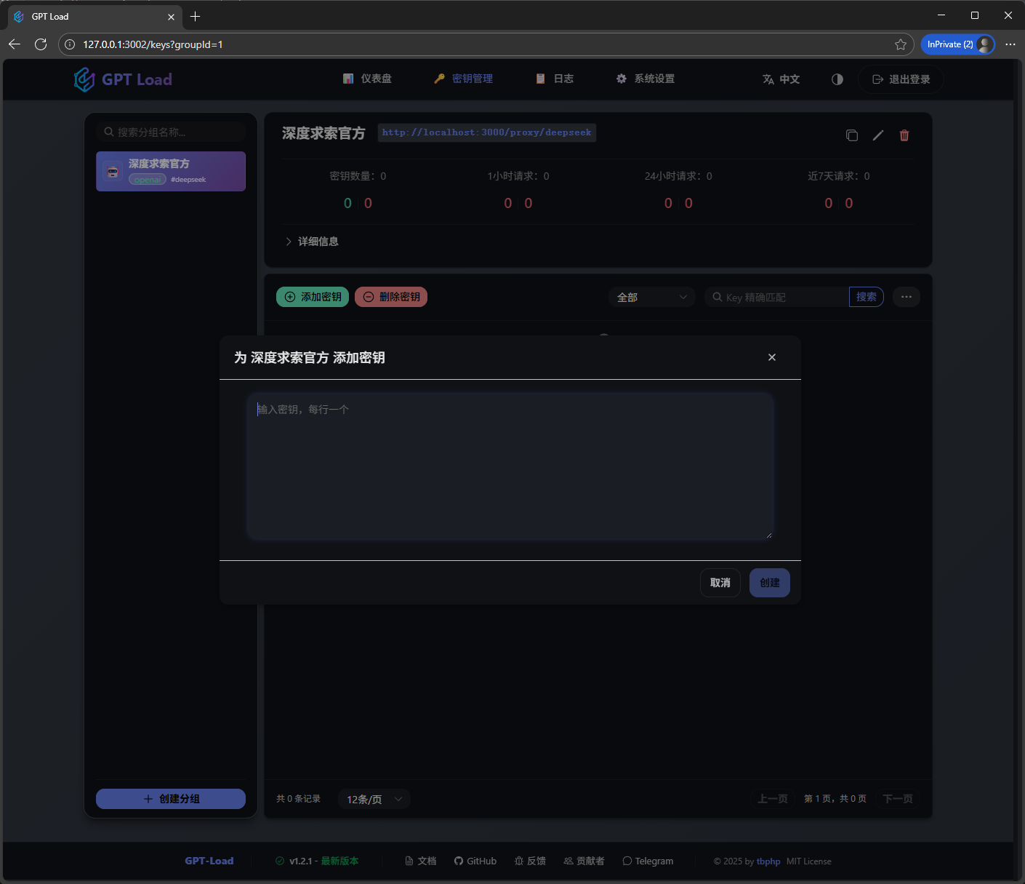Refresh the browser page
Viewport: 1025px width, 884px height.
coord(41,44)
